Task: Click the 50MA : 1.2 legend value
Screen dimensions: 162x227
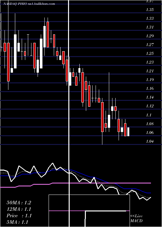Action: [19, 203]
